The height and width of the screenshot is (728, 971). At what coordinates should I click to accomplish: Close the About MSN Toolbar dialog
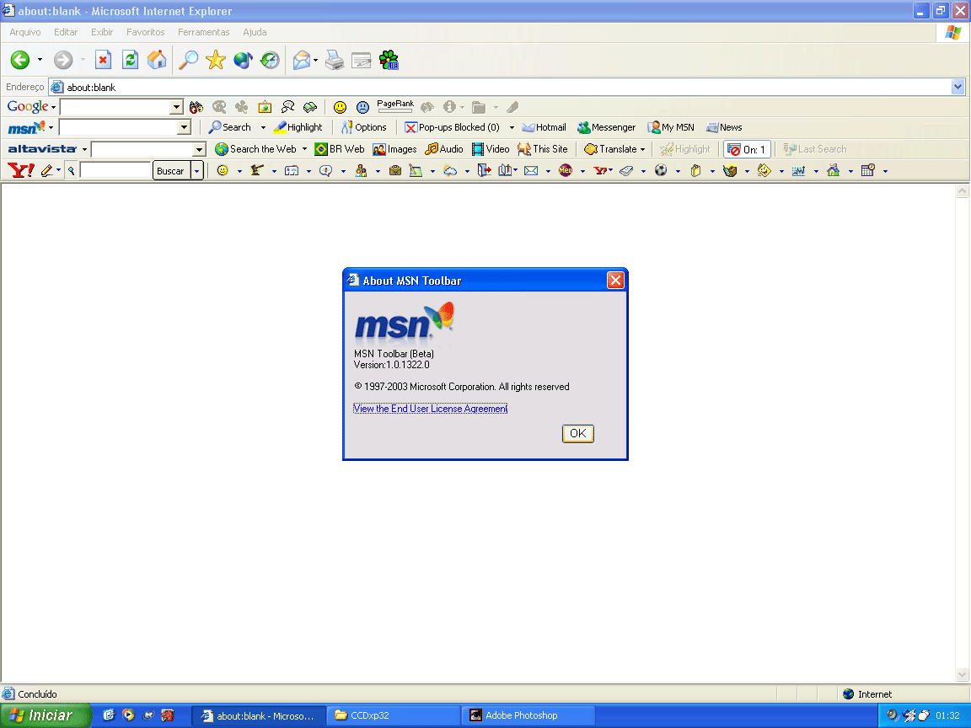pos(615,281)
